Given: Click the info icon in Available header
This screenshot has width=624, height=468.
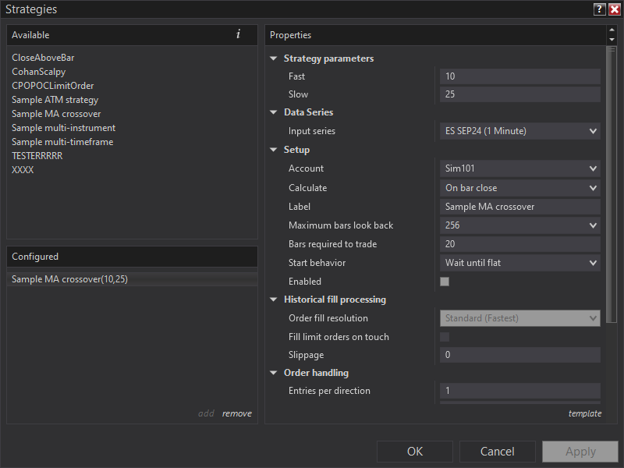Looking at the screenshot, I should 238,34.
